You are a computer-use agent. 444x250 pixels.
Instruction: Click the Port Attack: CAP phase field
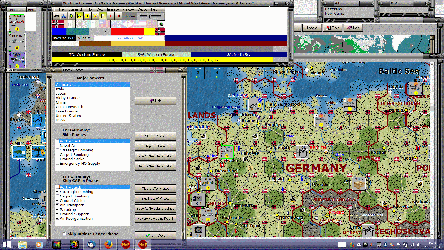tap(130, 38)
